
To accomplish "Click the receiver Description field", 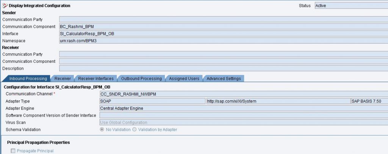I will click(224, 68).
